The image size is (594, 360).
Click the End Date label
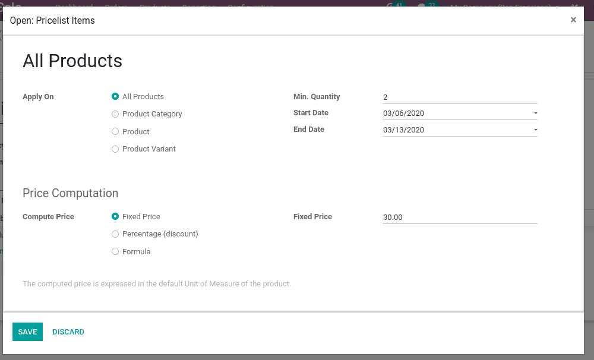pos(309,130)
